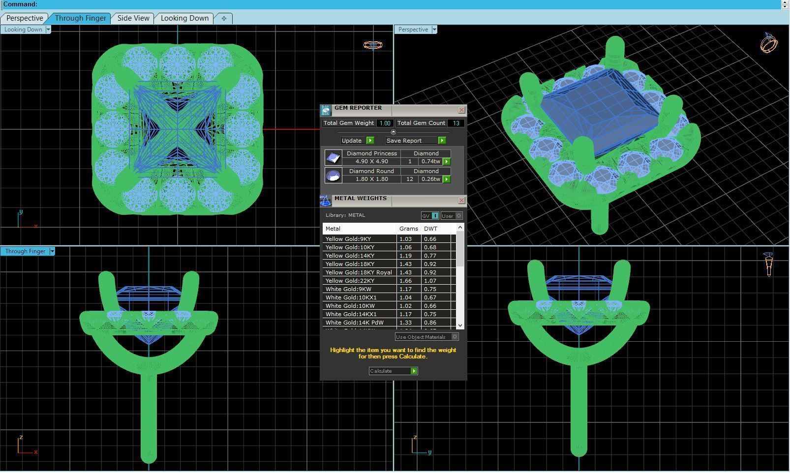Viewport: 790px width, 473px height.
Task: Click ring view icon in Perspective viewport
Action: [x=769, y=43]
